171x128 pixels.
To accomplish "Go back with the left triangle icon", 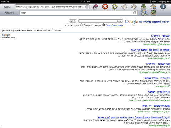I will pos(124,7).
